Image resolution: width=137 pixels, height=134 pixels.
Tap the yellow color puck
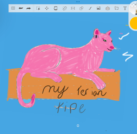tap(134, 23)
